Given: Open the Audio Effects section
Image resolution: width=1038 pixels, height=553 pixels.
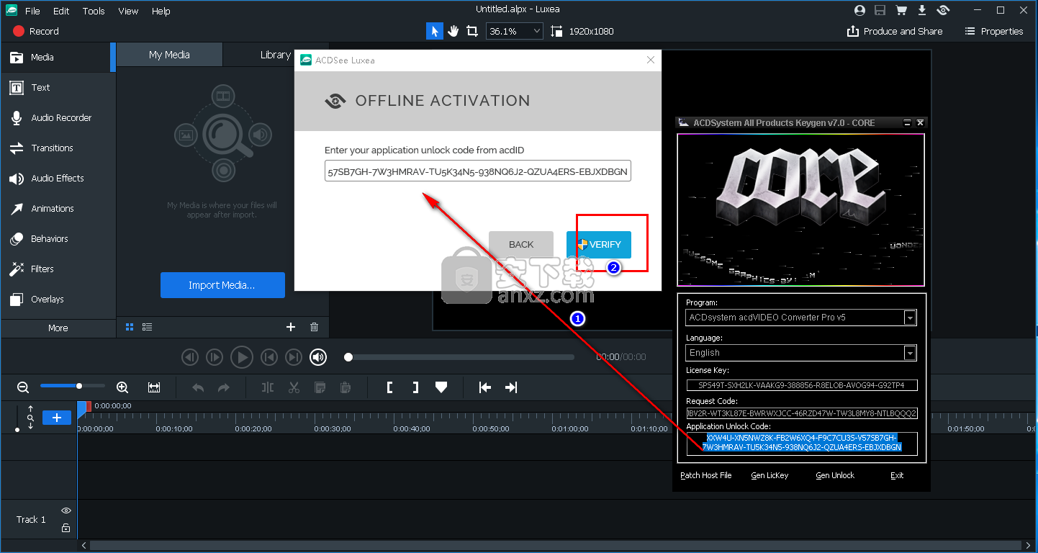Looking at the screenshot, I should pos(58,178).
